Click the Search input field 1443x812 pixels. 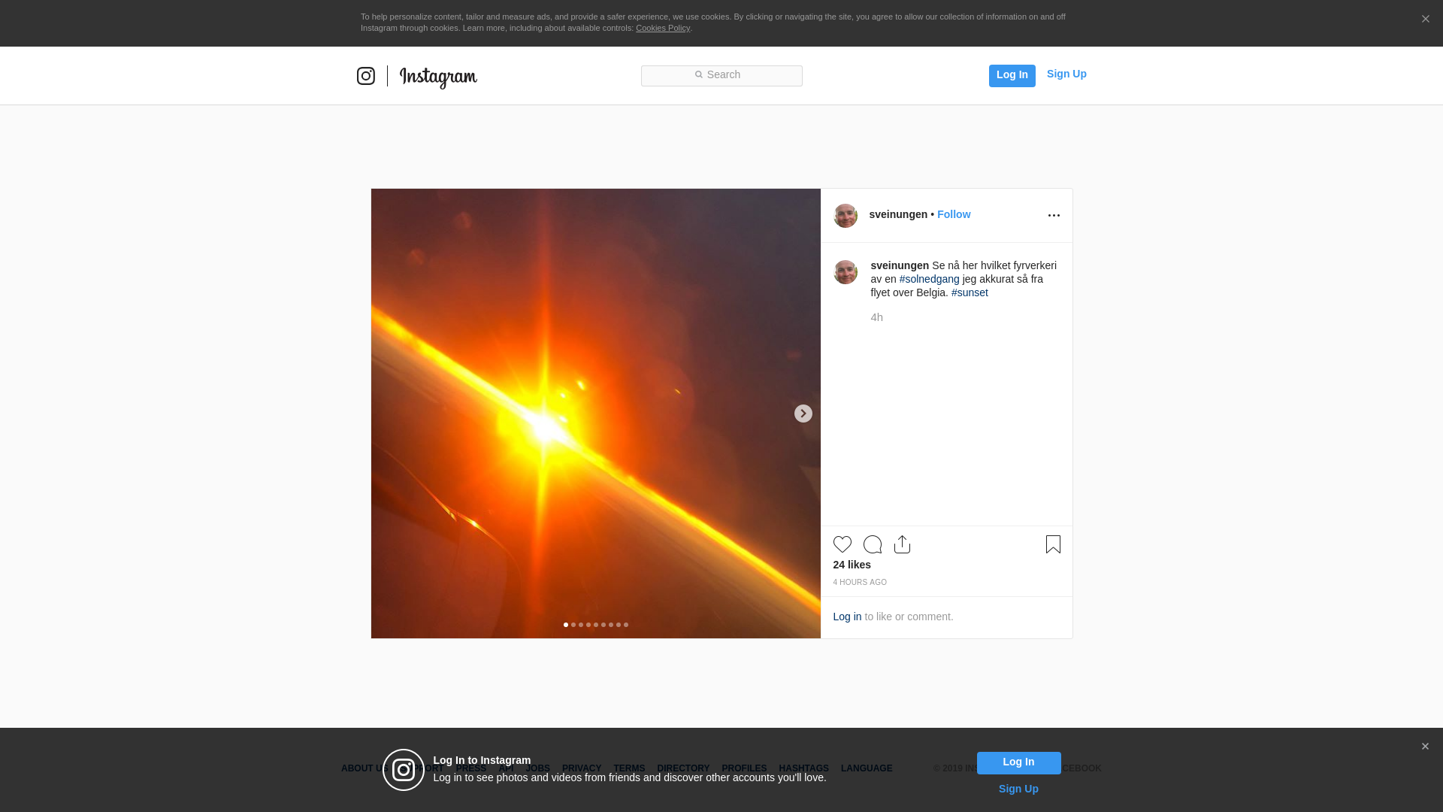click(721, 75)
